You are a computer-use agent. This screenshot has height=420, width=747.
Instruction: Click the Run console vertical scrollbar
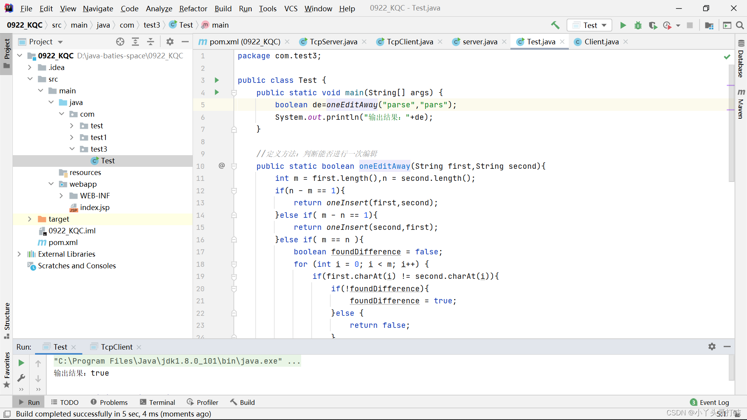(x=731, y=367)
